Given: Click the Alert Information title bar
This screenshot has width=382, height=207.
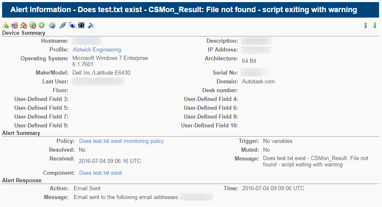Looking at the screenshot, I should click(191, 10).
